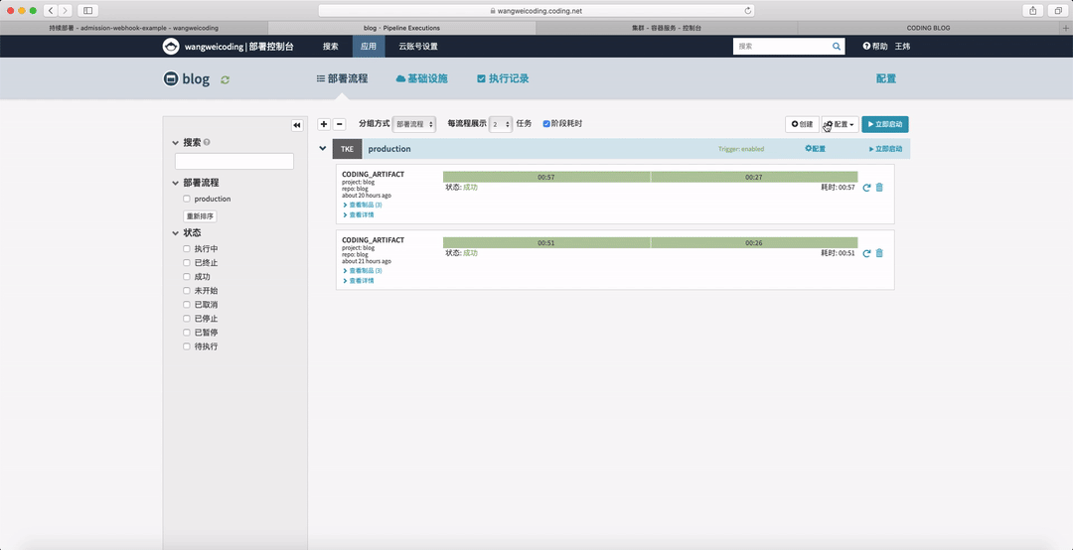Click the 00:27 stage bar
This screenshot has height=550, width=1073.
754,177
